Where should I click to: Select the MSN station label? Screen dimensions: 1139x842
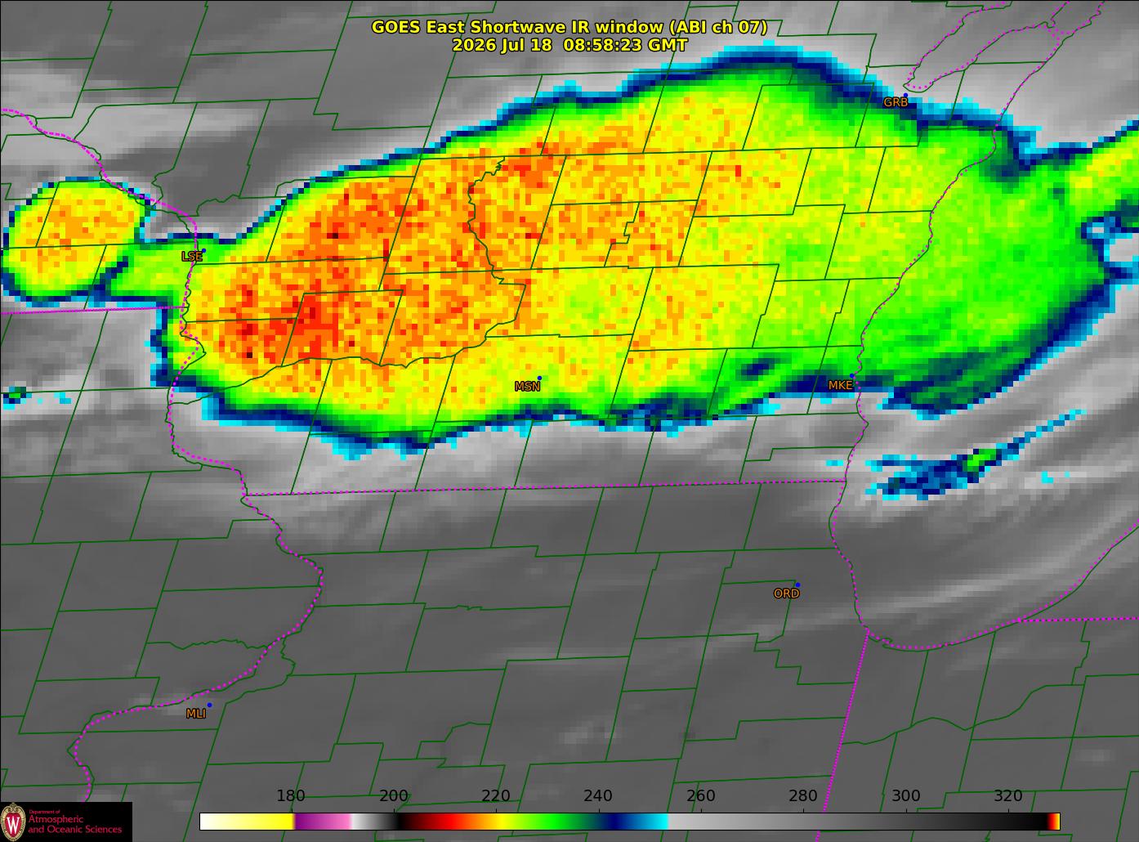point(527,386)
